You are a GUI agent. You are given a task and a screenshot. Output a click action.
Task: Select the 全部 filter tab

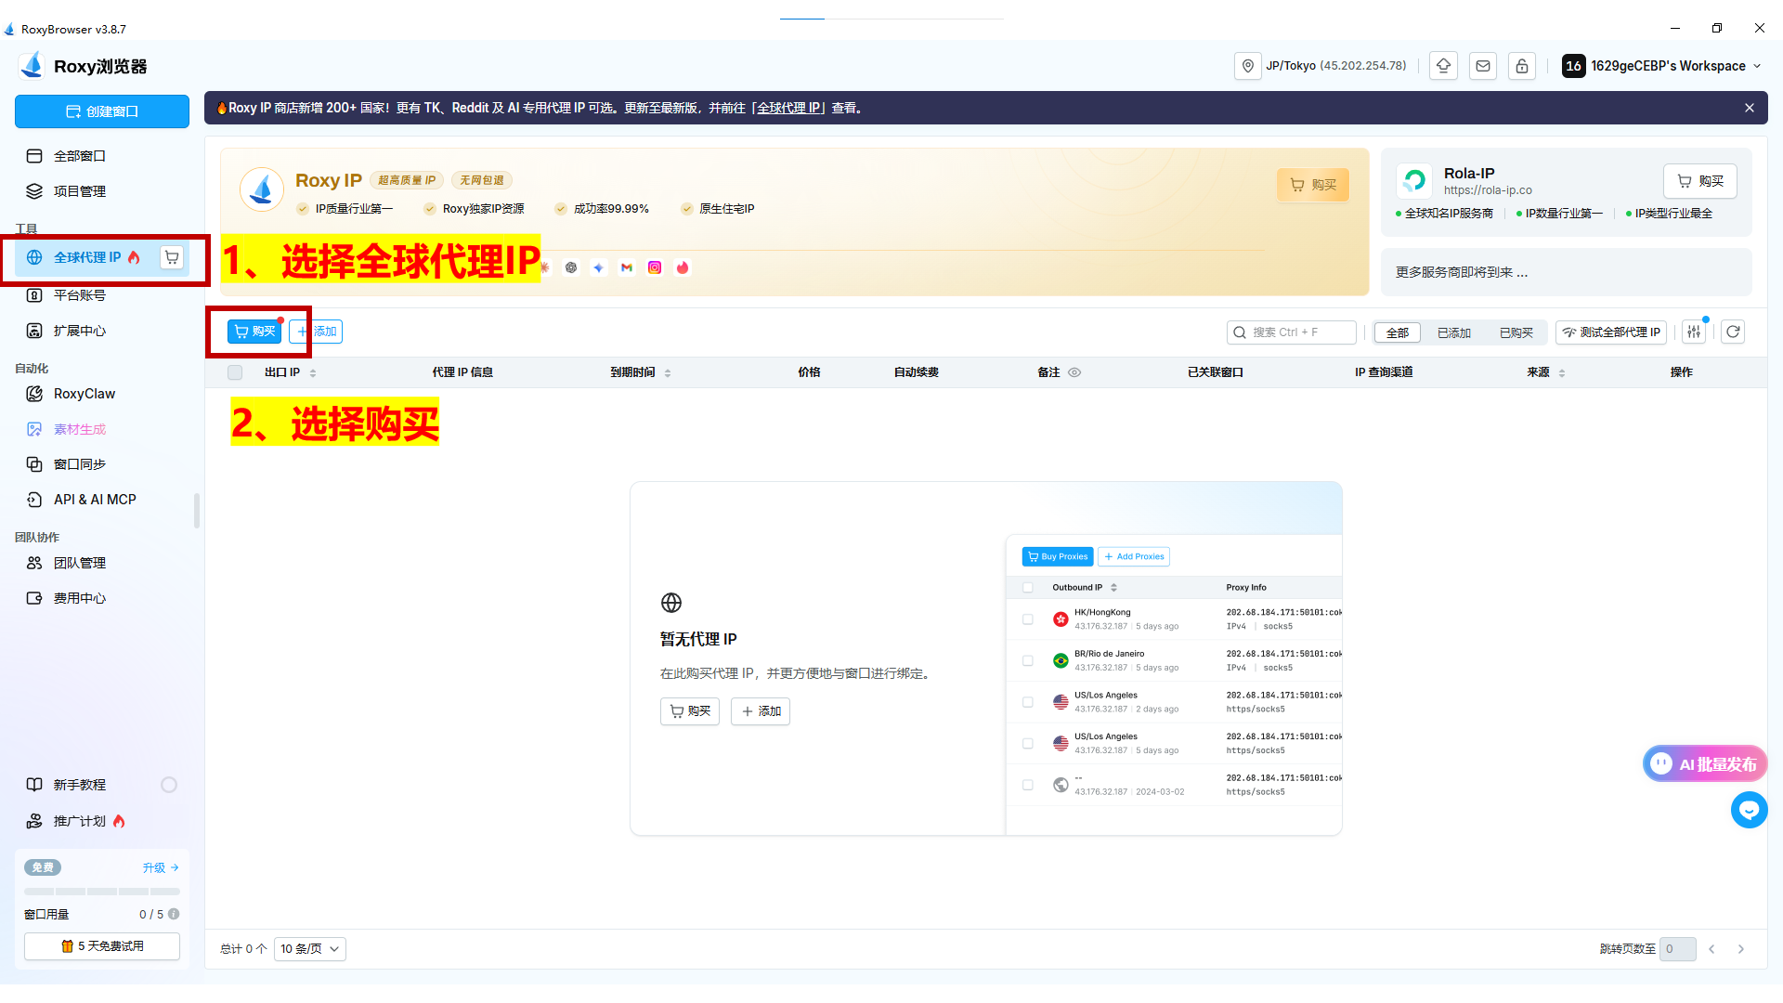coord(1398,332)
